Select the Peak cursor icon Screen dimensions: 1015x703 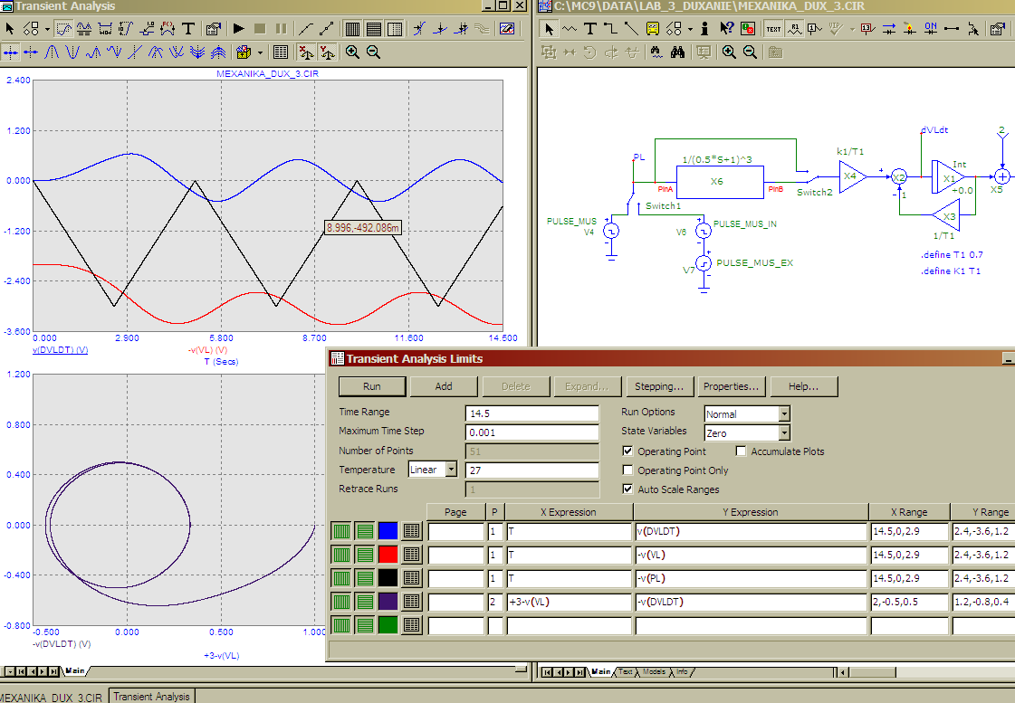coord(52,52)
